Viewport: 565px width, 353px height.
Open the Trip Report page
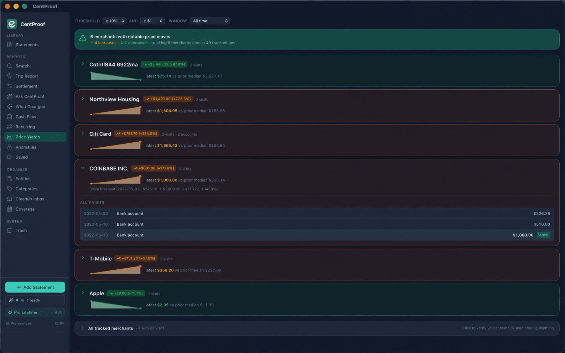tap(35, 76)
